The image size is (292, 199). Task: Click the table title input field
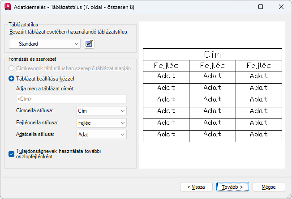click(x=71, y=99)
